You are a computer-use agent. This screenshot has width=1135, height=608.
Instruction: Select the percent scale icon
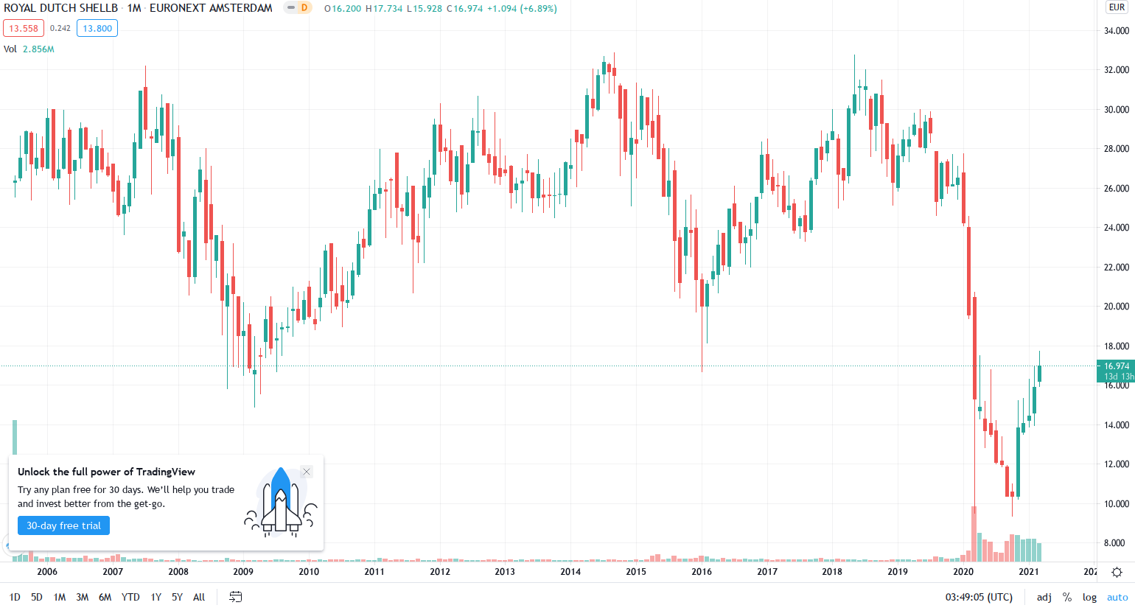1066,597
